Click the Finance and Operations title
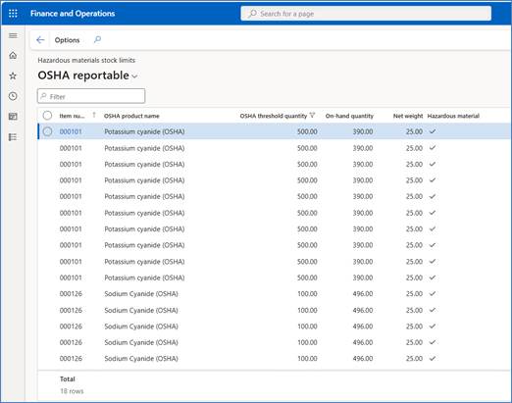This screenshot has height=403, width=512. pyautogui.click(x=73, y=14)
